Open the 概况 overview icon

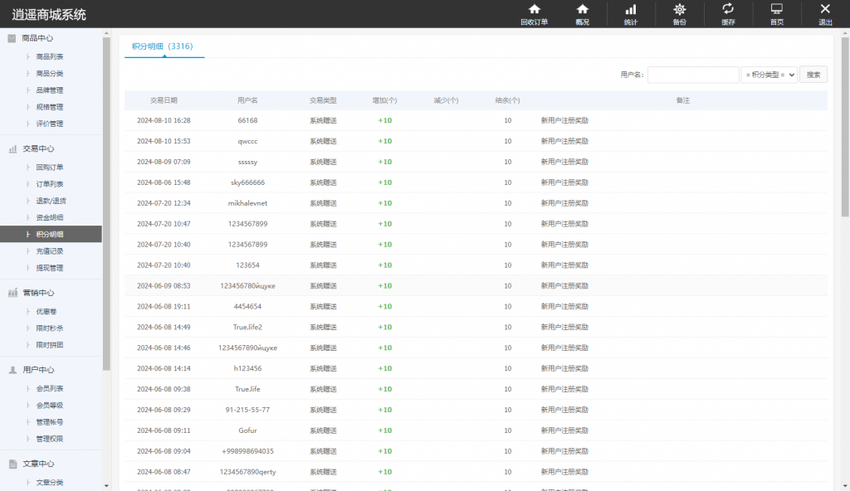tap(582, 9)
